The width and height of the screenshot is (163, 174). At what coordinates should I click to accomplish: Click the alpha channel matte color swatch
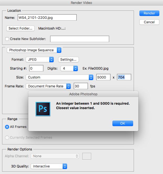pos(87,156)
